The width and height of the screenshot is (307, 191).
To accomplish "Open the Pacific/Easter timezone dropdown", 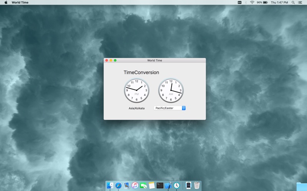I will 170,108.
